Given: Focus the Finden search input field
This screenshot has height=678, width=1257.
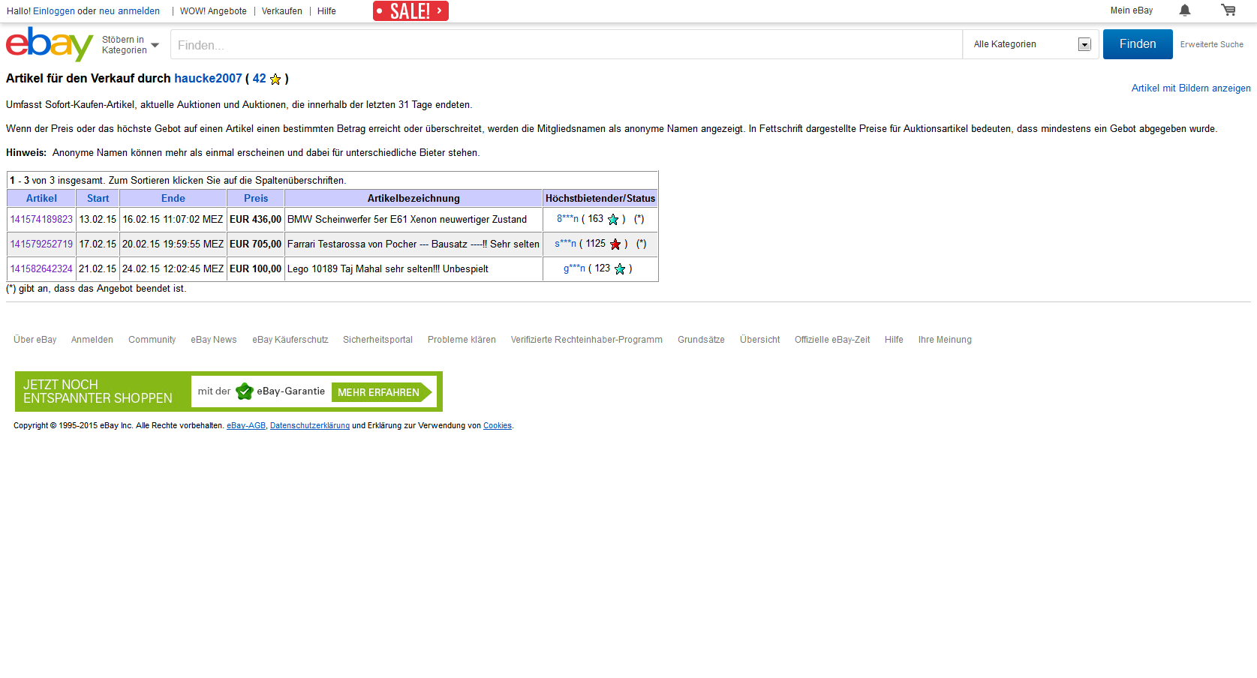Looking at the screenshot, I should coord(567,45).
